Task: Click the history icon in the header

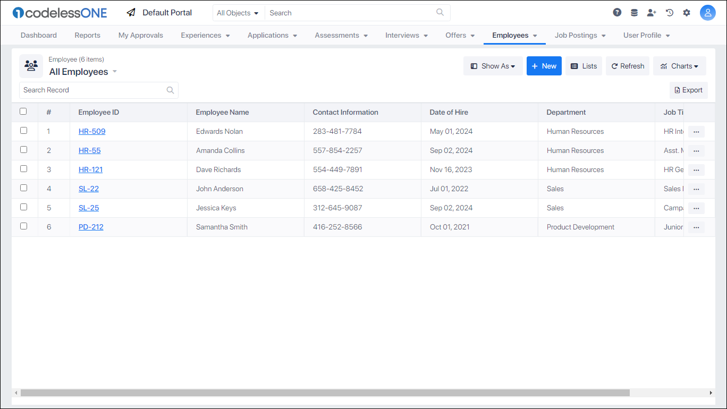Action: pyautogui.click(x=669, y=12)
